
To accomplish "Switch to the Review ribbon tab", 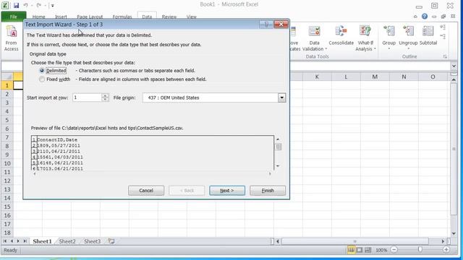I will tap(169, 17).
